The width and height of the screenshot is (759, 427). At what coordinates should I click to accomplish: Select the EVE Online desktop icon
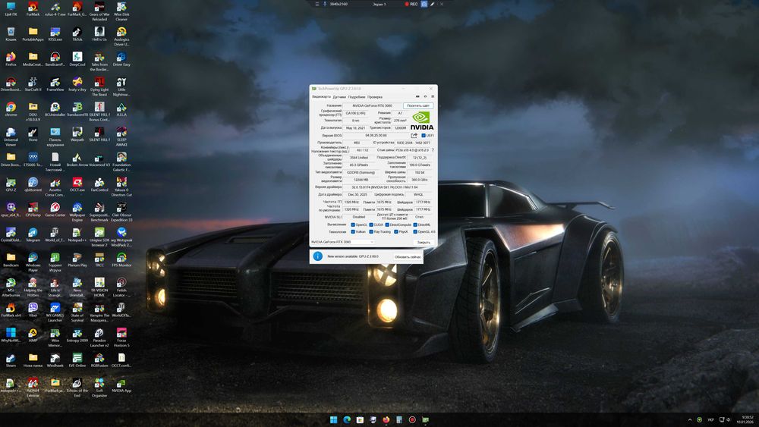tap(77, 360)
